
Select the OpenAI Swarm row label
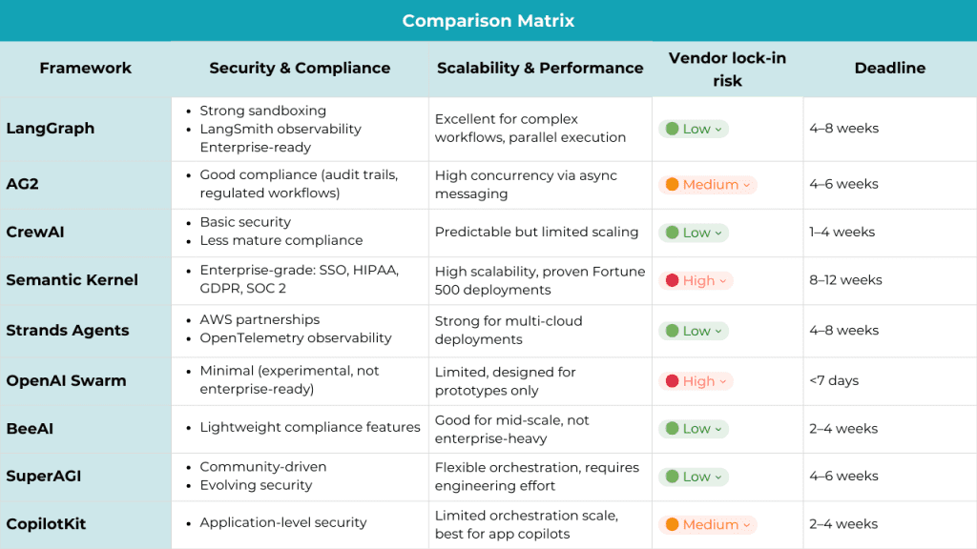pos(67,381)
